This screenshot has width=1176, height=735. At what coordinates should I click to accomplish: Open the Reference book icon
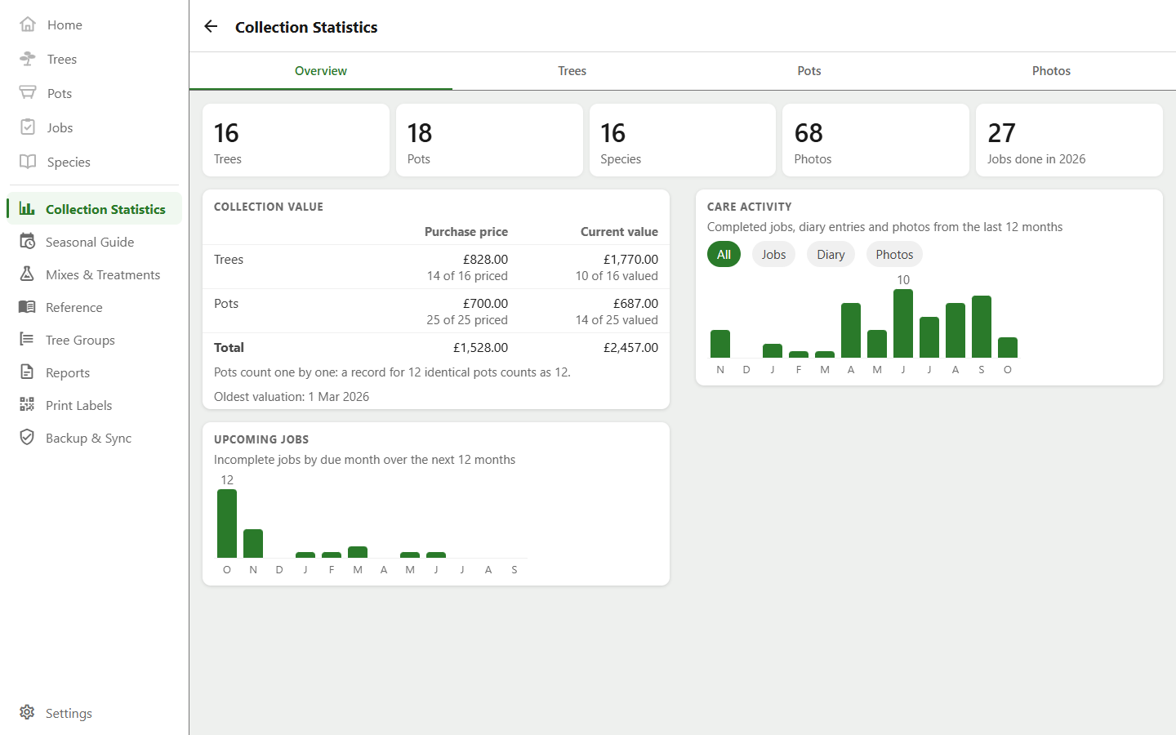pyautogui.click(x=27, y=307)
